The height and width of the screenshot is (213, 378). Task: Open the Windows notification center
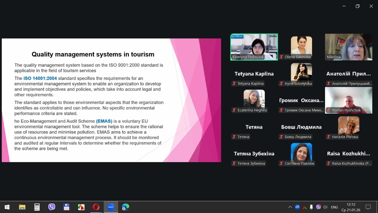[368, 207]
